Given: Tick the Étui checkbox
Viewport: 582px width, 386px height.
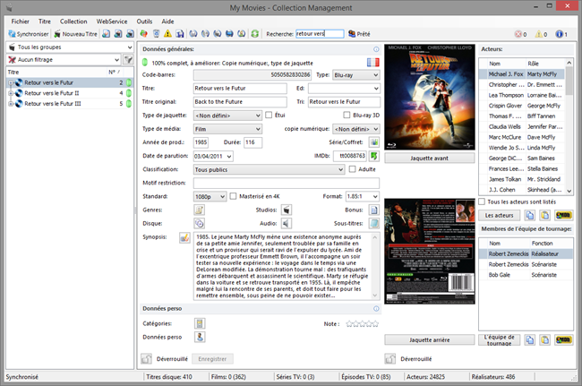Looking at the screenshot, I should point(269,115).
